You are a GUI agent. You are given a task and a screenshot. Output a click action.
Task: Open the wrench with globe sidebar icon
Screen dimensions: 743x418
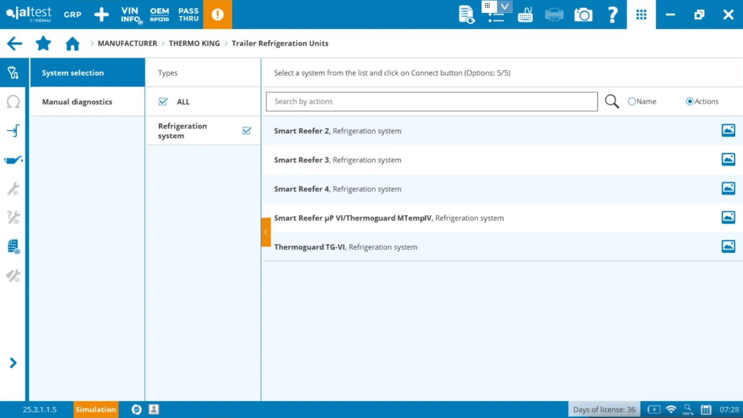pyautogui.click(x=13, y=189)
